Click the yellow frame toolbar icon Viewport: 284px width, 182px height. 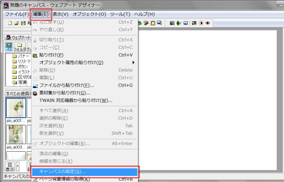click(153, 23)
